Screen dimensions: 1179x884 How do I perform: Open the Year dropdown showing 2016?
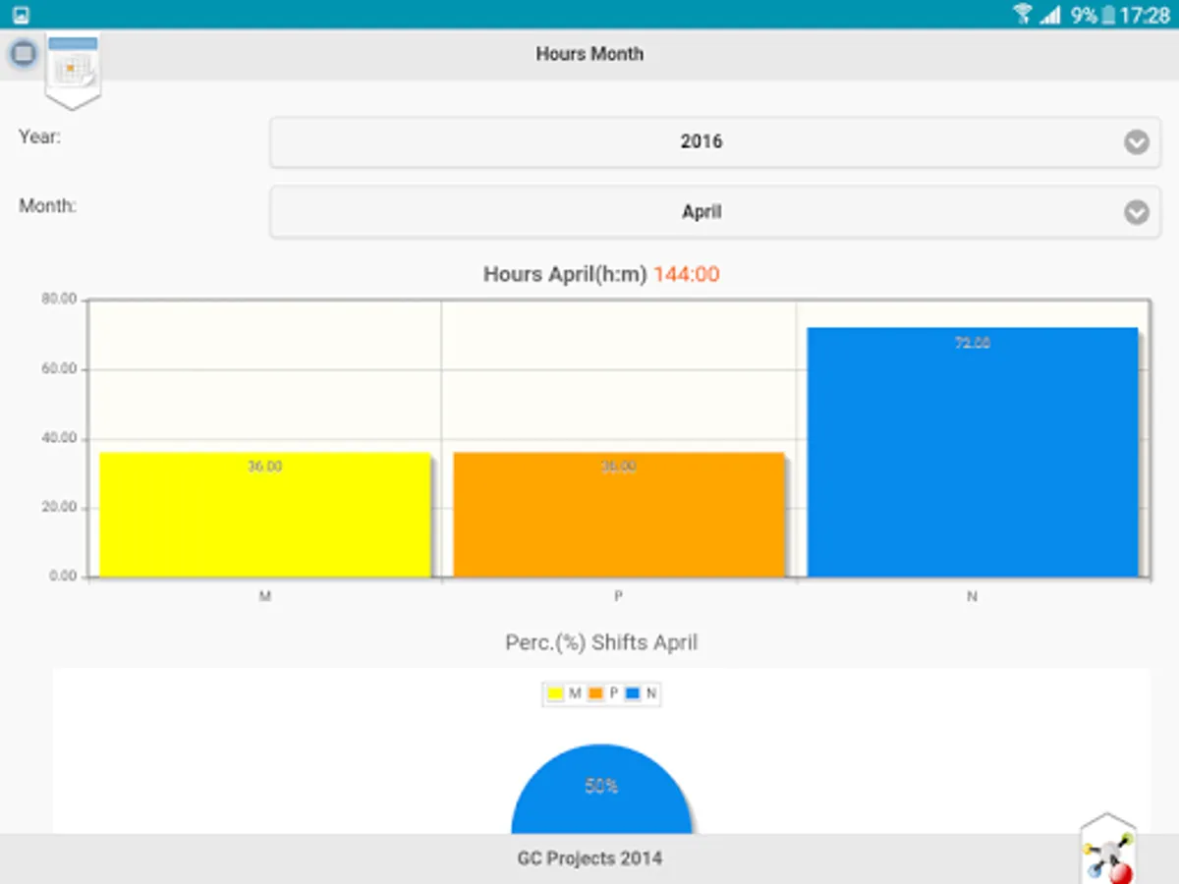click(715, 141)
